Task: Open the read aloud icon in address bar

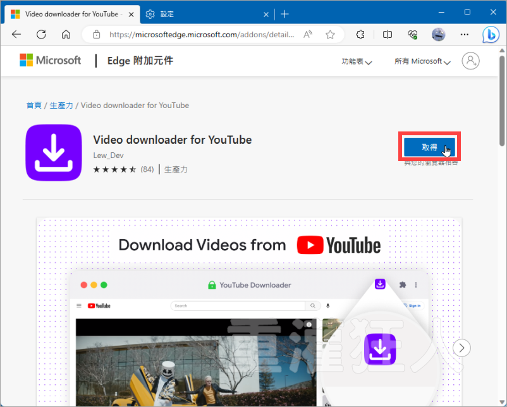Action: [x=308, y=34]
